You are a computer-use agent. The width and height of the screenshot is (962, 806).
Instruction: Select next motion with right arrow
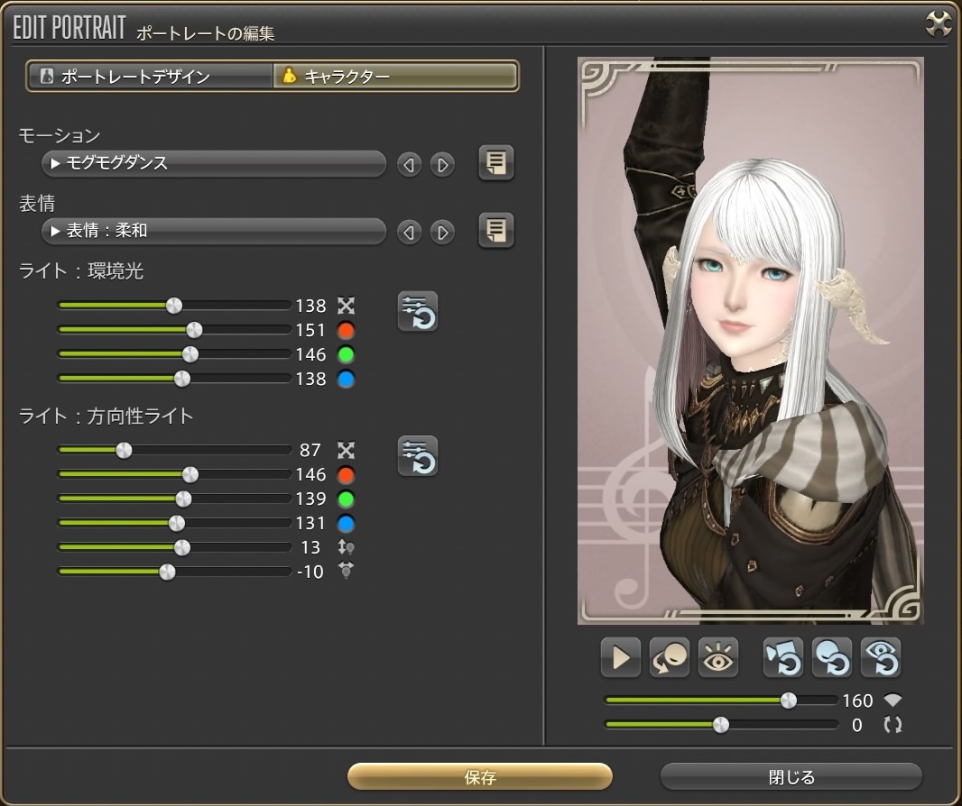[x=442, y=165]
